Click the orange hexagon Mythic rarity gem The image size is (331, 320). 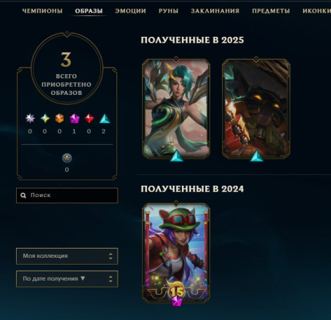coord(60,118)
